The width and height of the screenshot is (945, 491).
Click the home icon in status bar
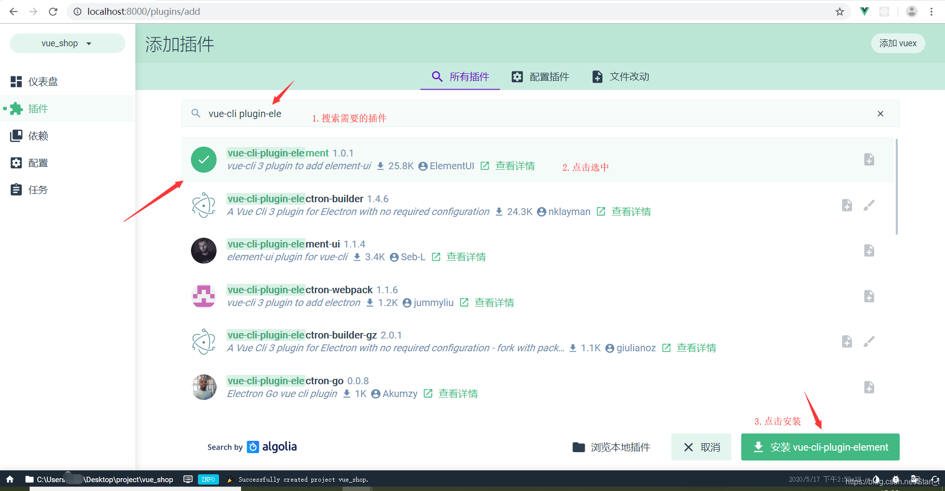(x=10, y=479)
